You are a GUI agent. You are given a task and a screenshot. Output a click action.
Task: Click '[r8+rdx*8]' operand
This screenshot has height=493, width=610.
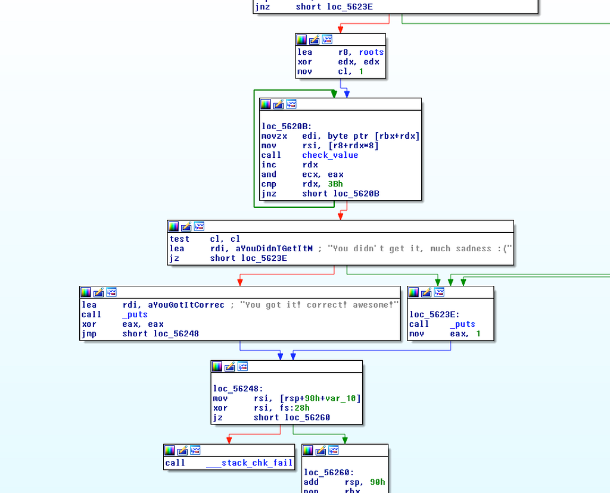[353, 145]
